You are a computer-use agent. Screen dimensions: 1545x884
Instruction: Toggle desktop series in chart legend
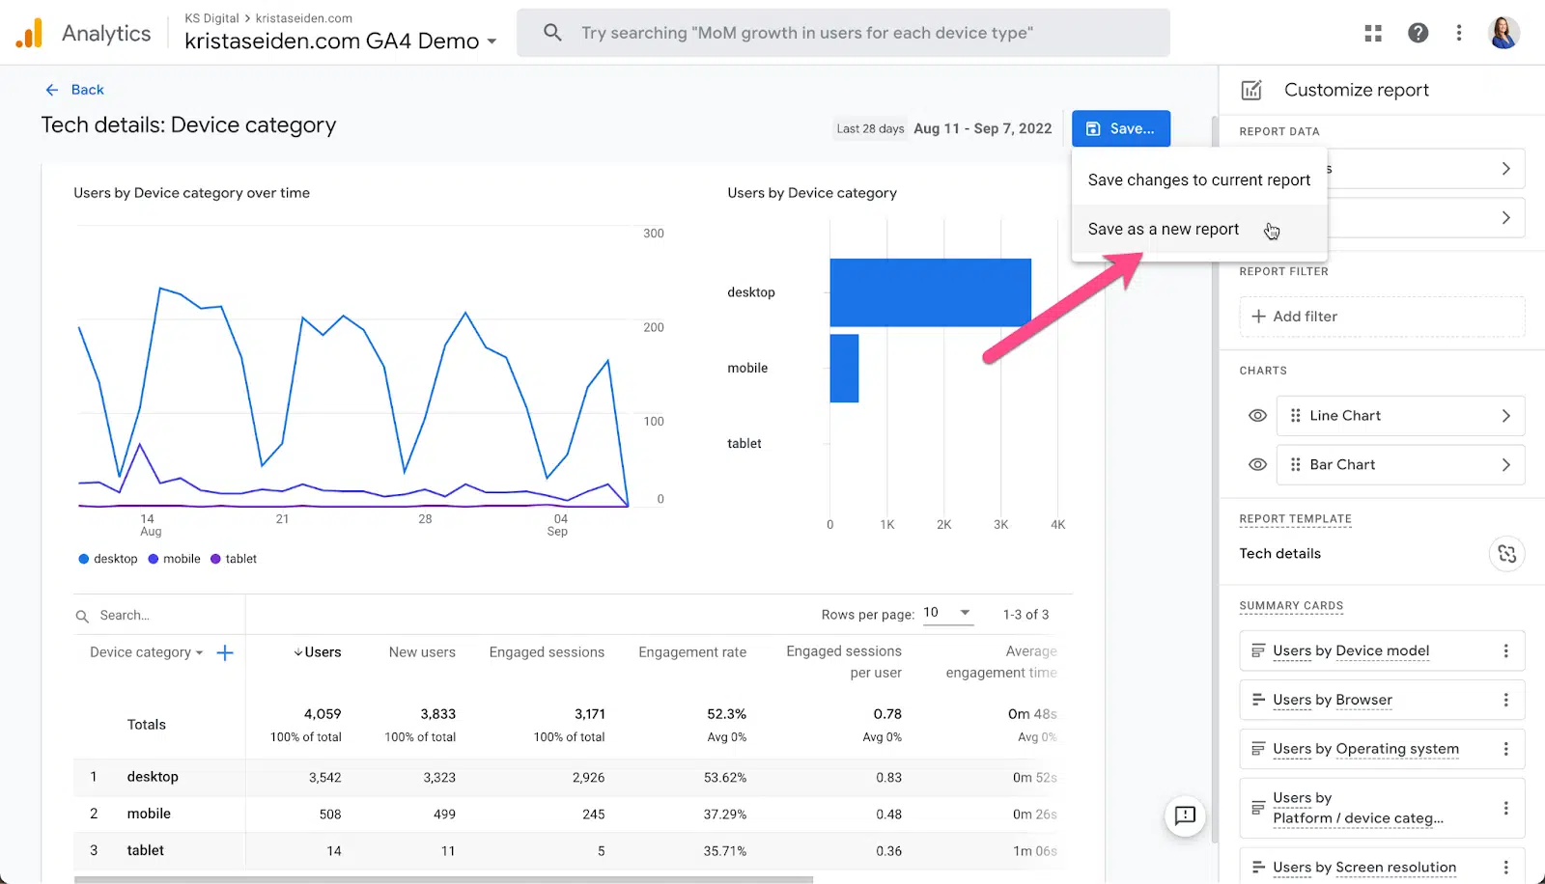point(107,559)
